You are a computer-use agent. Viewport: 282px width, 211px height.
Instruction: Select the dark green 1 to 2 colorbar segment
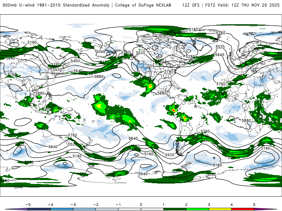click(175, 209)
